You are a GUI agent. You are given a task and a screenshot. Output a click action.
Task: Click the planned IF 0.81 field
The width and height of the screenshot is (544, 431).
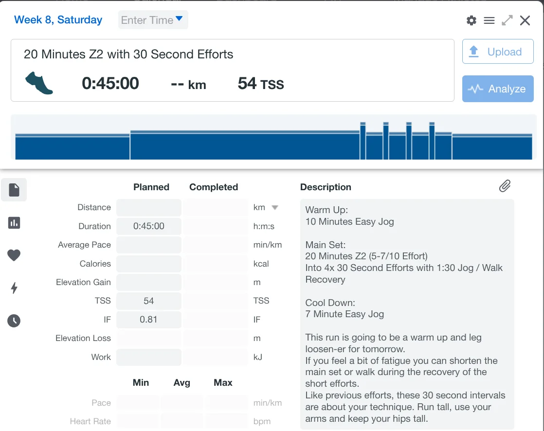pyautogui.click(x=149, y=320)
